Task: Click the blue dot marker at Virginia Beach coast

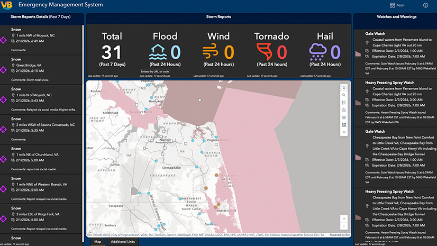Action: point(216,138)
